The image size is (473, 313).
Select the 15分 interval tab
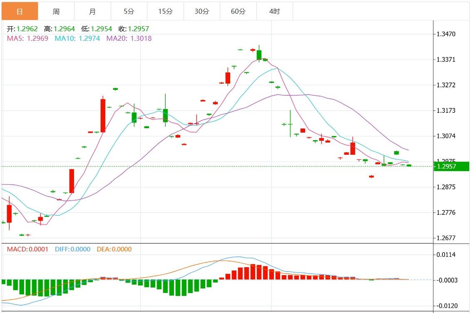pyautogui.click(x=165, y=11)
